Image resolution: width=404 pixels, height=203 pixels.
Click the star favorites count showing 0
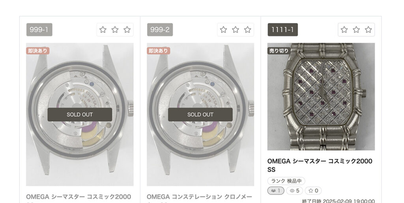click(313, 191)
